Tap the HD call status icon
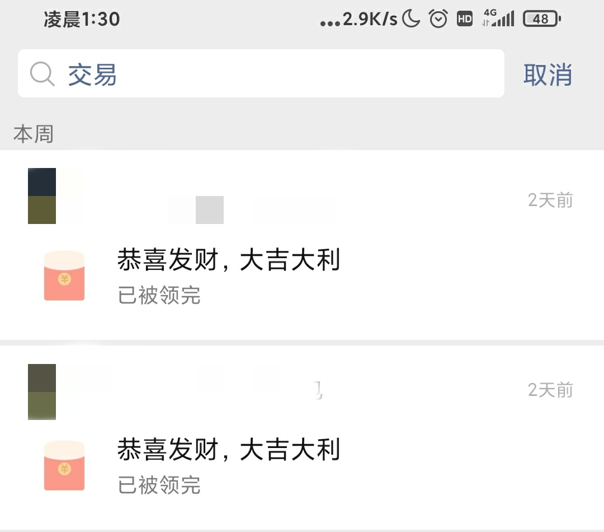 [x=465, y=18]
